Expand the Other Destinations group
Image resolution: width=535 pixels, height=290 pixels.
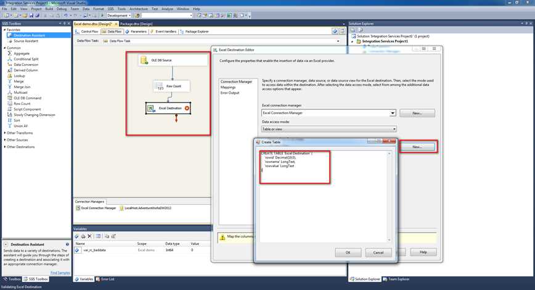click(5, 147)
